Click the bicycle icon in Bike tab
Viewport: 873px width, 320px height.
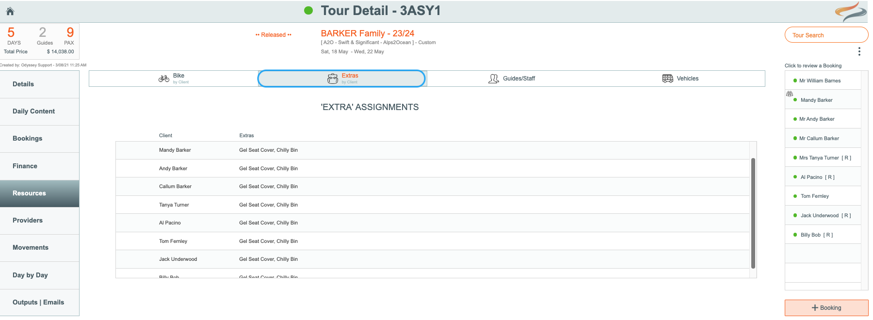click(x=164, y=78)
